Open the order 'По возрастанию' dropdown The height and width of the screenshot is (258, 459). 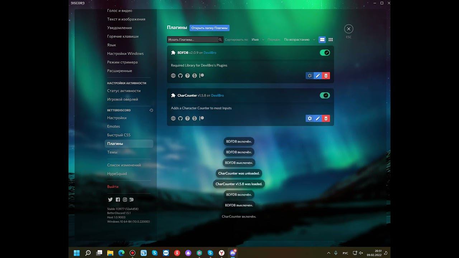(x=300, y=40)
